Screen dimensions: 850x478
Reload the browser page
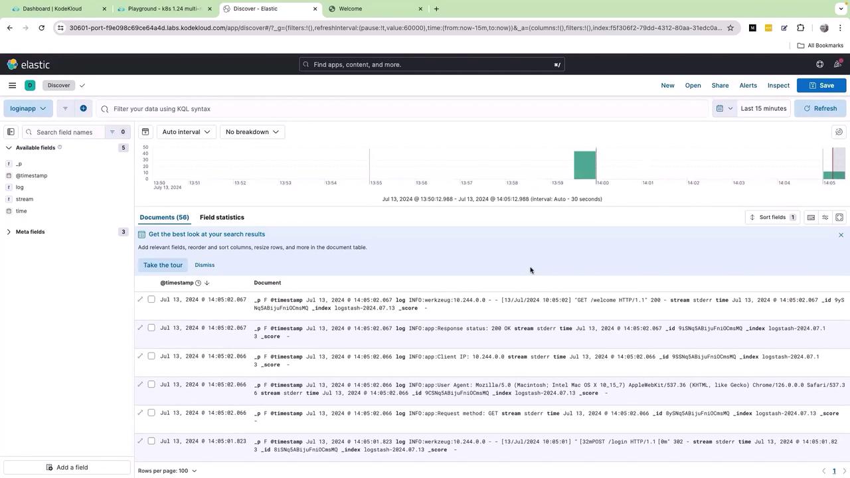[x=41, y=28]
